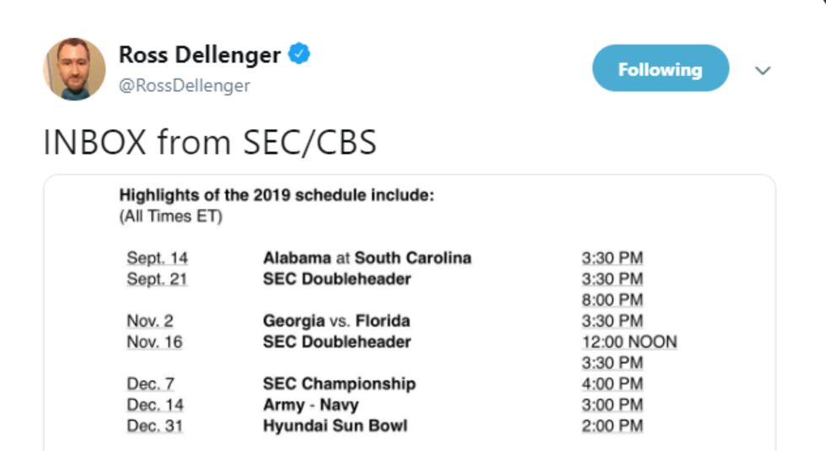Open the Ross Dellenger display name

point(199,55)
